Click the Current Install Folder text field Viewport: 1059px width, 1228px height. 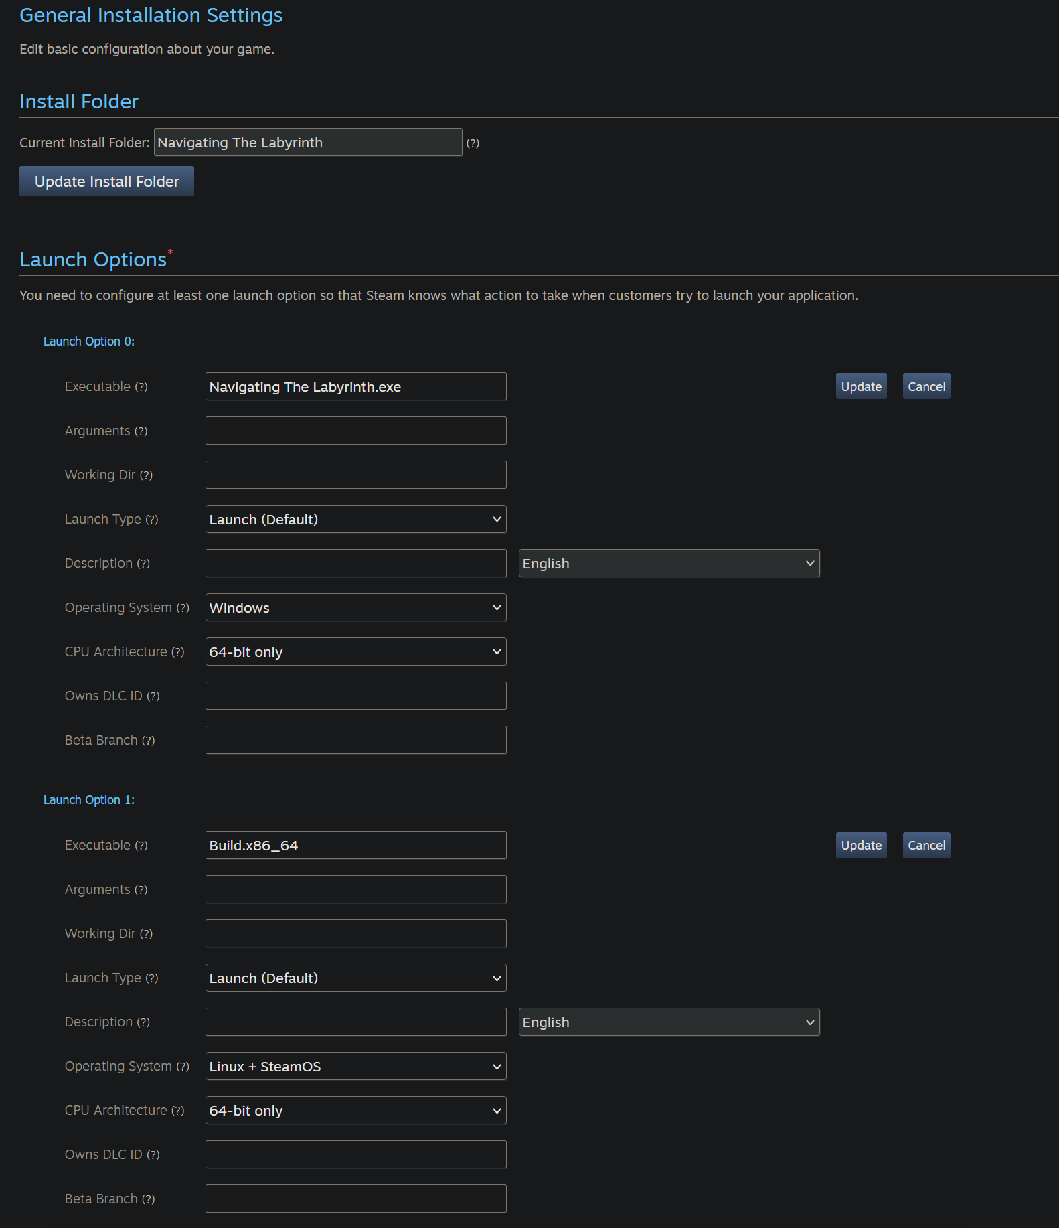[x=308, y=143]
